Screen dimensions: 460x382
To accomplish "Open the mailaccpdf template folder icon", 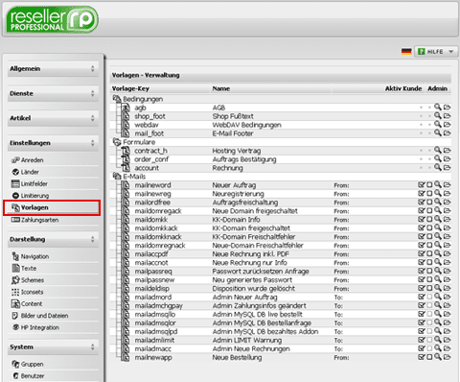I will [447, 254].
